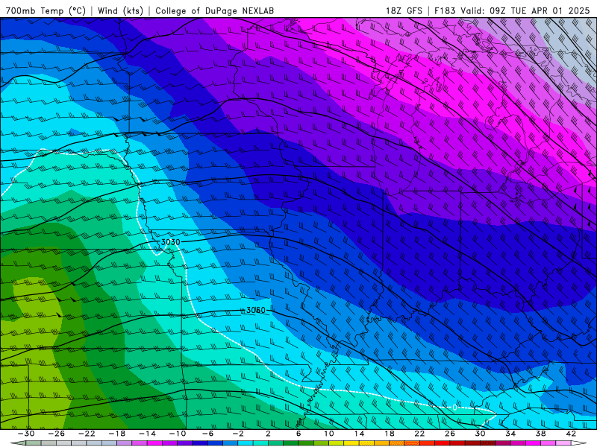597x447 pixels.
Task: Click the -18 color scale label
Action: click(x=117, y=434)
